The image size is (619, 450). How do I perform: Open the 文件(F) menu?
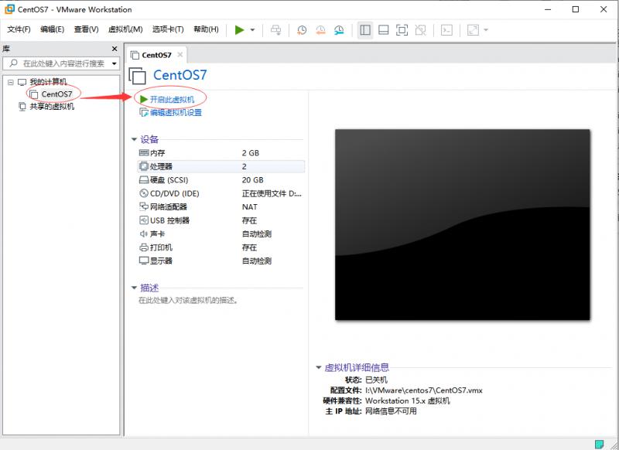click(x=19, y=29)
